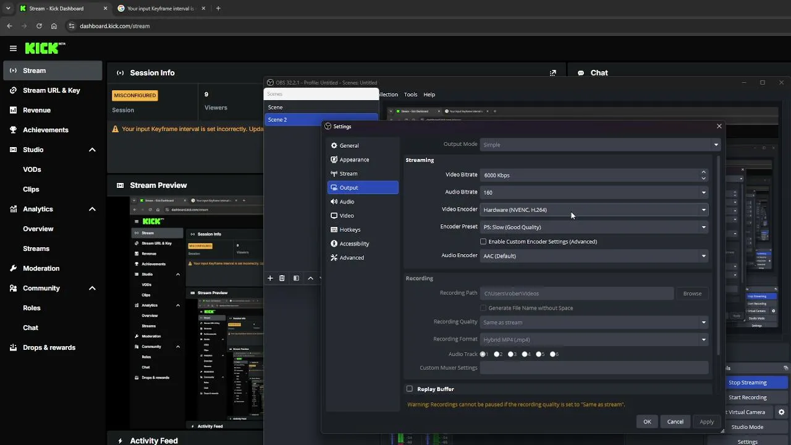Select audio track 4 radio

pyautogui.click(x=525, y=354)
